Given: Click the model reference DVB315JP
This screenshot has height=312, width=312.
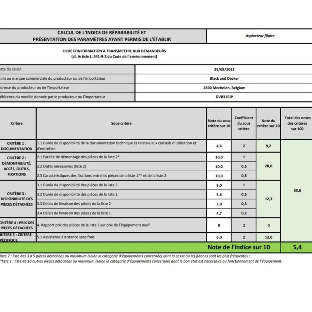Looking at the screenshot, I should tap(224, 97).
